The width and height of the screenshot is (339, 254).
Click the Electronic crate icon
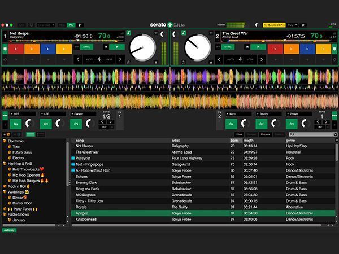pos(5,141)
